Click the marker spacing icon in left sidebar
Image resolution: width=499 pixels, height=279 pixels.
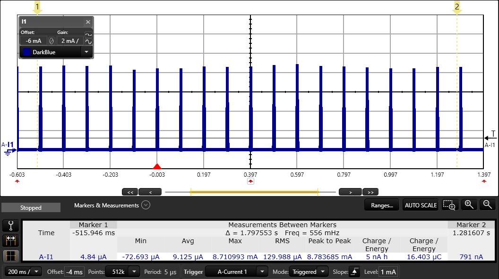point(10,240)
